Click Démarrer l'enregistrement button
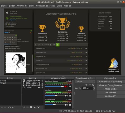Viewport: 125px width, 113px height. point(111,85)
